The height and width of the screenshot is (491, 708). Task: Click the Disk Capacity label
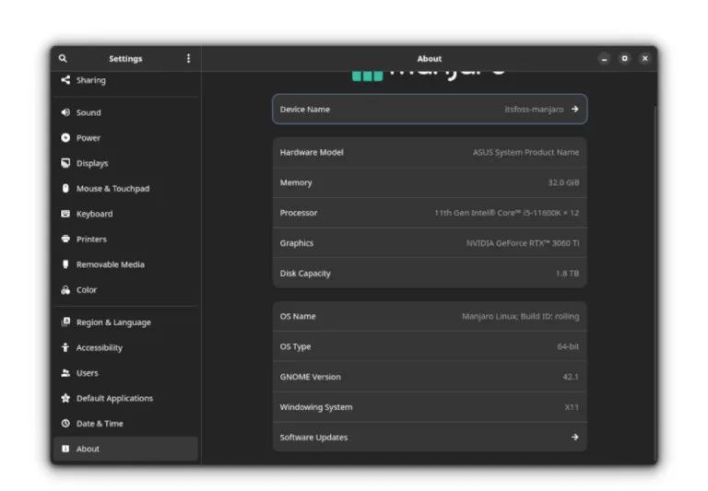305,273
